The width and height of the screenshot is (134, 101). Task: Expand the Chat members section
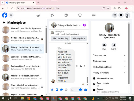[x=109, y=61]
